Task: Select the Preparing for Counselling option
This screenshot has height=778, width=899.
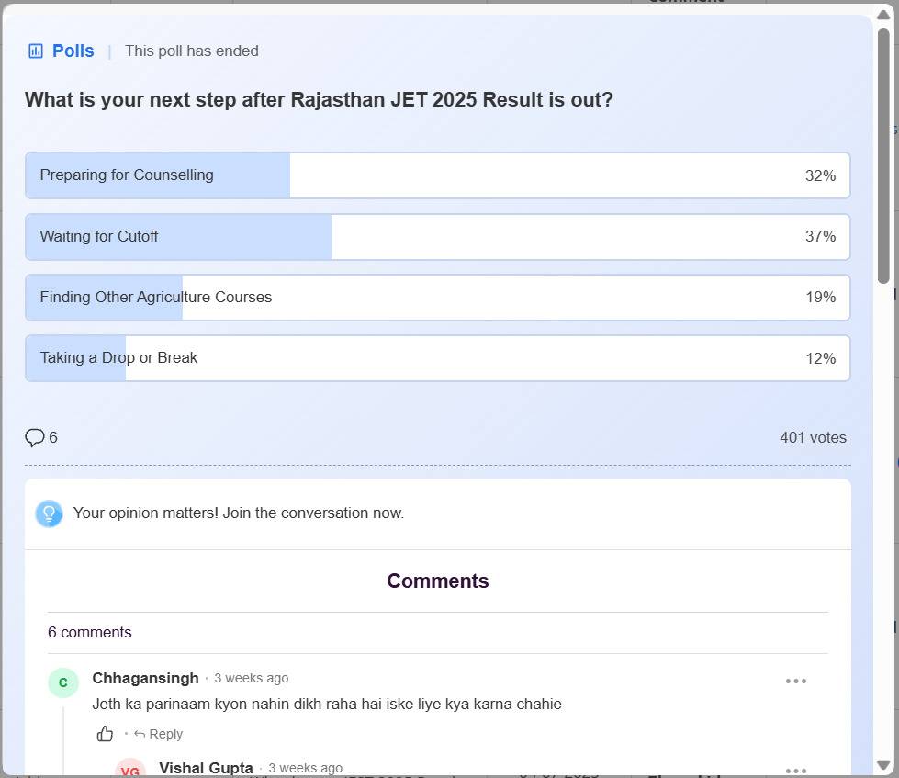Action: pyautogui.click(x=437, y=175)
